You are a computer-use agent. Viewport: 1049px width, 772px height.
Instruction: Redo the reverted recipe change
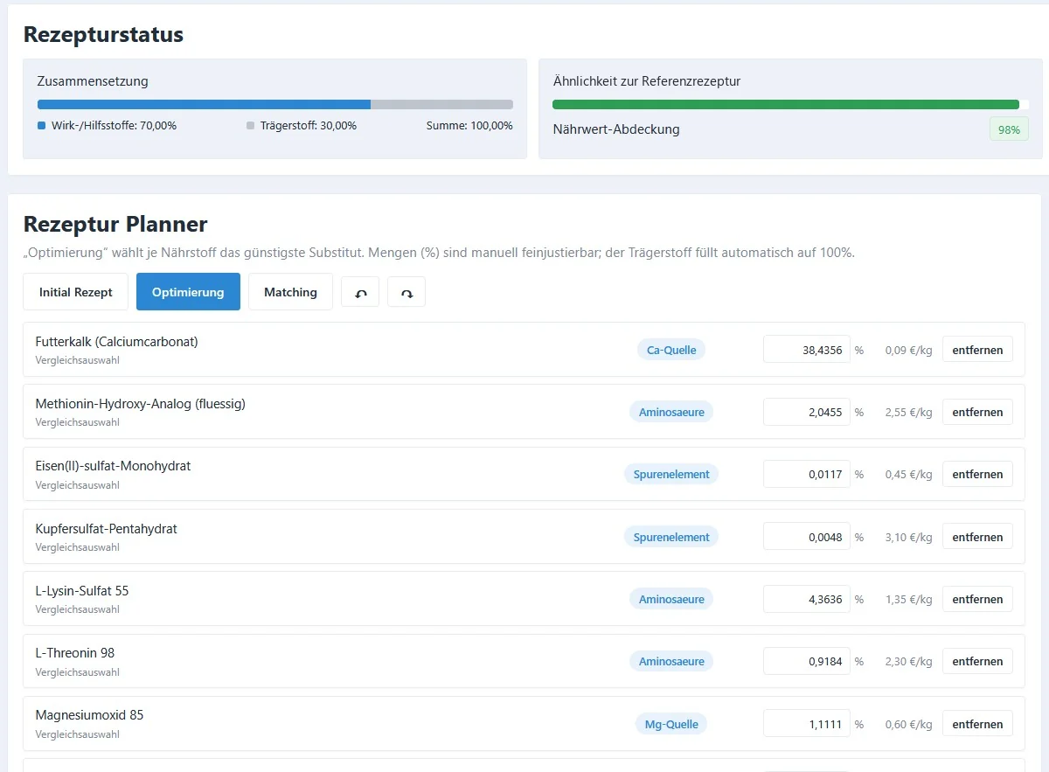click(406, 292)
